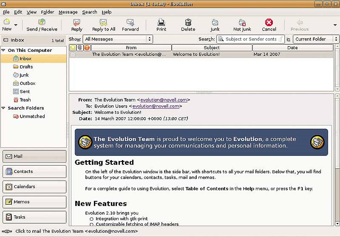The image size is (340, 237).
Task: Click the From evolution@novell.com link
Action: coord(164,100)
